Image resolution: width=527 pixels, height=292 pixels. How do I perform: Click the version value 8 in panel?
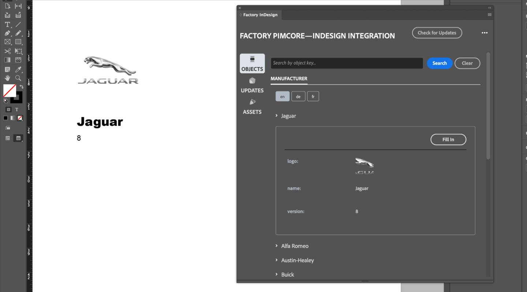(x=357, y=212)
